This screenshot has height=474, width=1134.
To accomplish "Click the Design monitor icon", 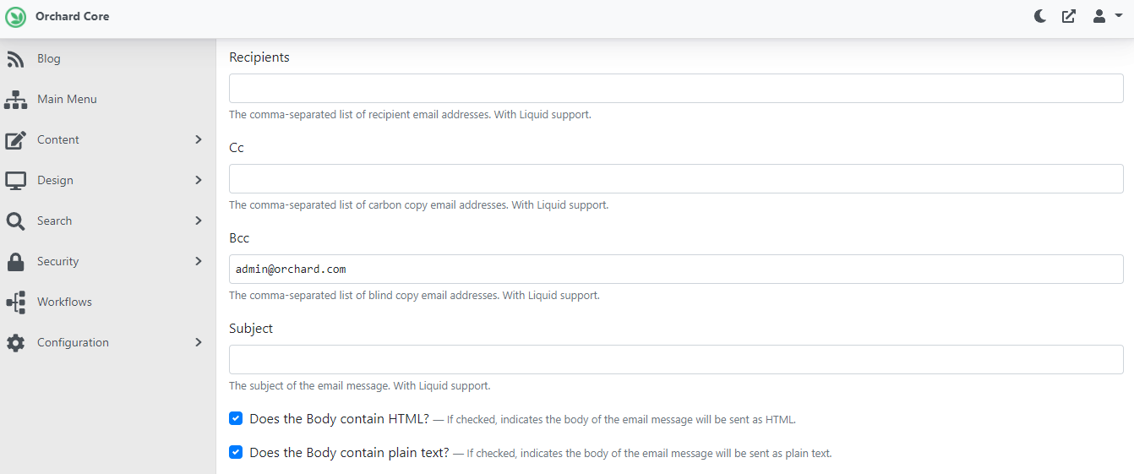I will click(15, 181).
